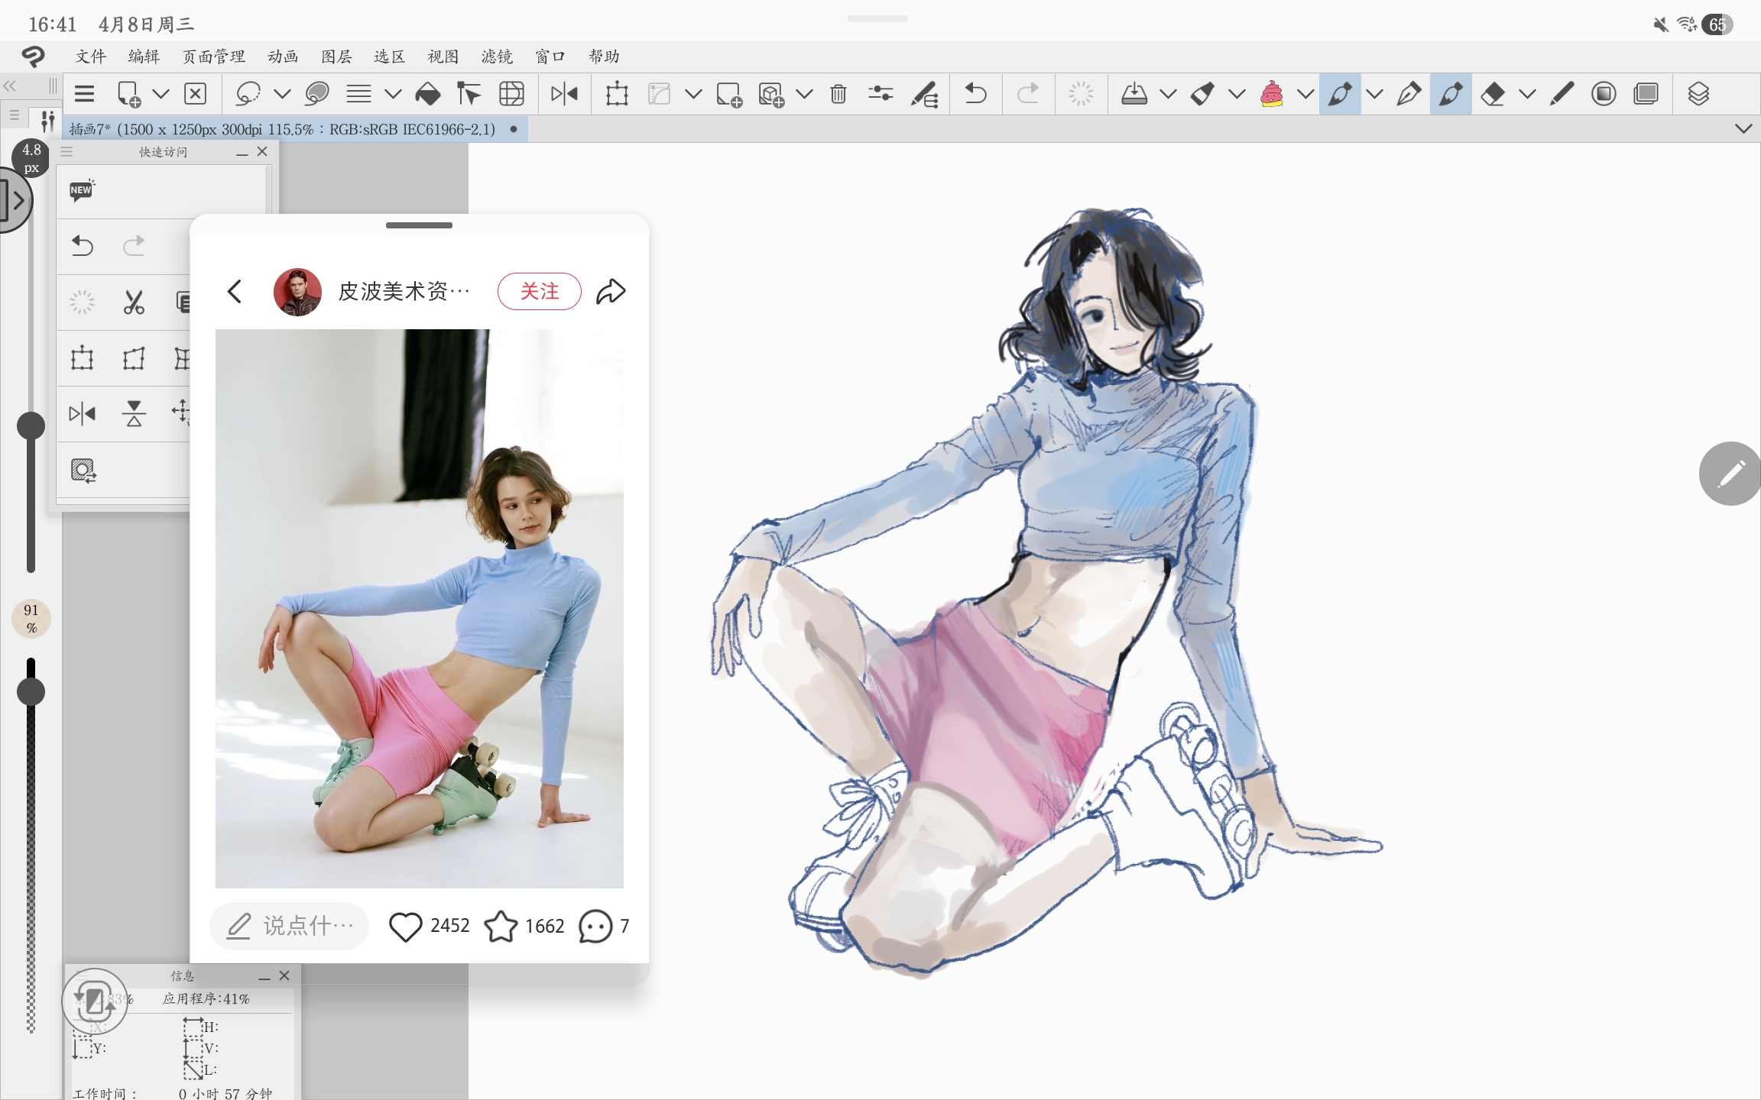This screenshot has width=1761, height=1100.
Task: Click the back arrow in reference popup
Action: [235, 291]
